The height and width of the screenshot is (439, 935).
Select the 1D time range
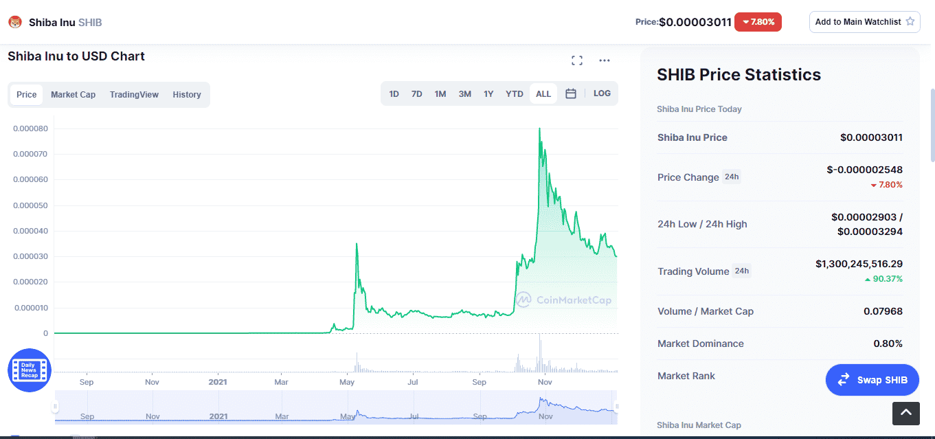[x=394, y=94]
